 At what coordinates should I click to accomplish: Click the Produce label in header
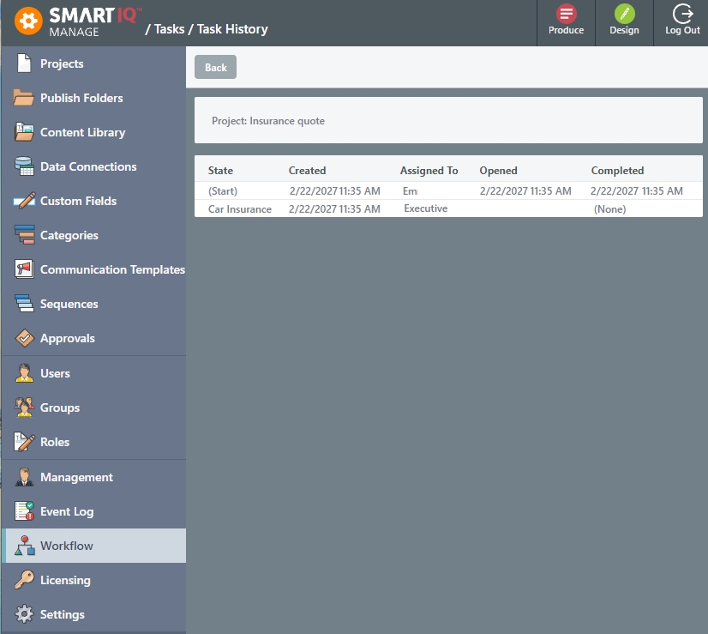tap(566, 30)
